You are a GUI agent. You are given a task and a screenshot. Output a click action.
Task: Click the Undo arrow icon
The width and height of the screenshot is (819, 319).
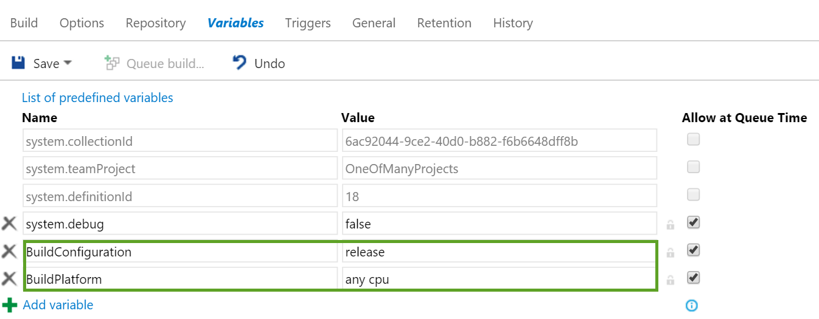point(240,63)
